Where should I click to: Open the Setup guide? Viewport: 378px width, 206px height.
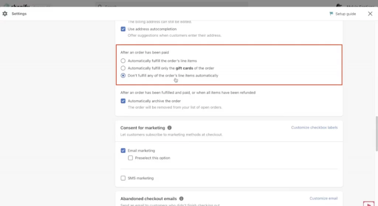point(346,14)
